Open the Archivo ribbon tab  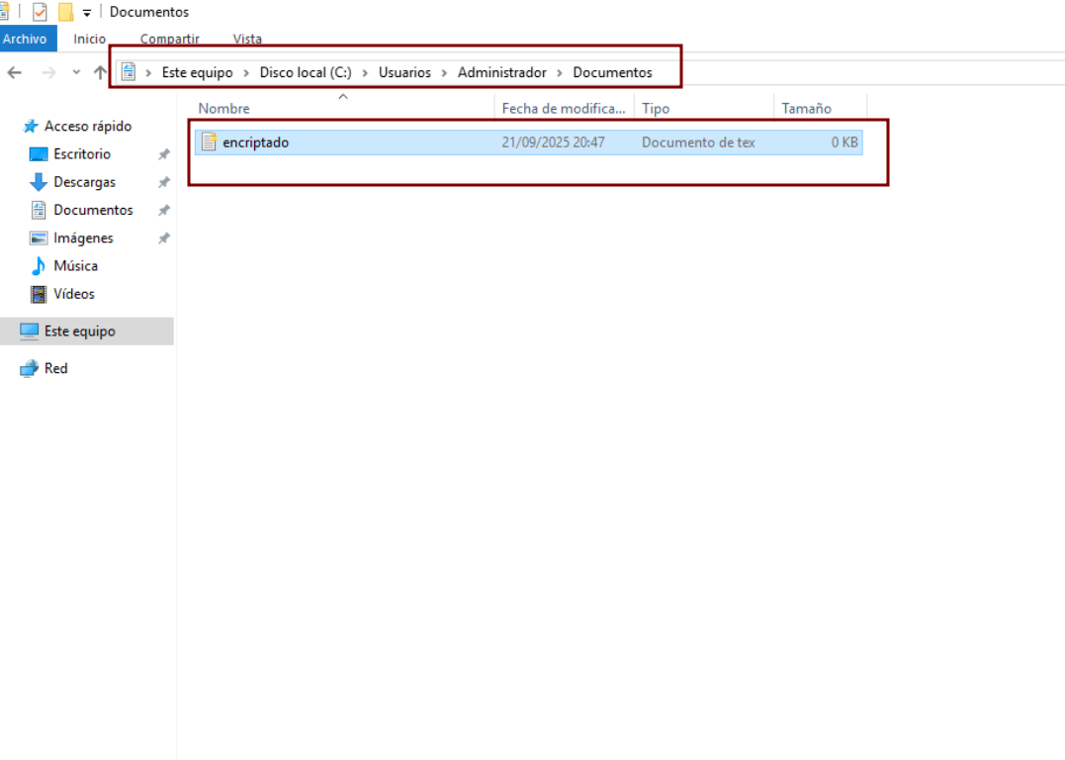pos(25,39)
